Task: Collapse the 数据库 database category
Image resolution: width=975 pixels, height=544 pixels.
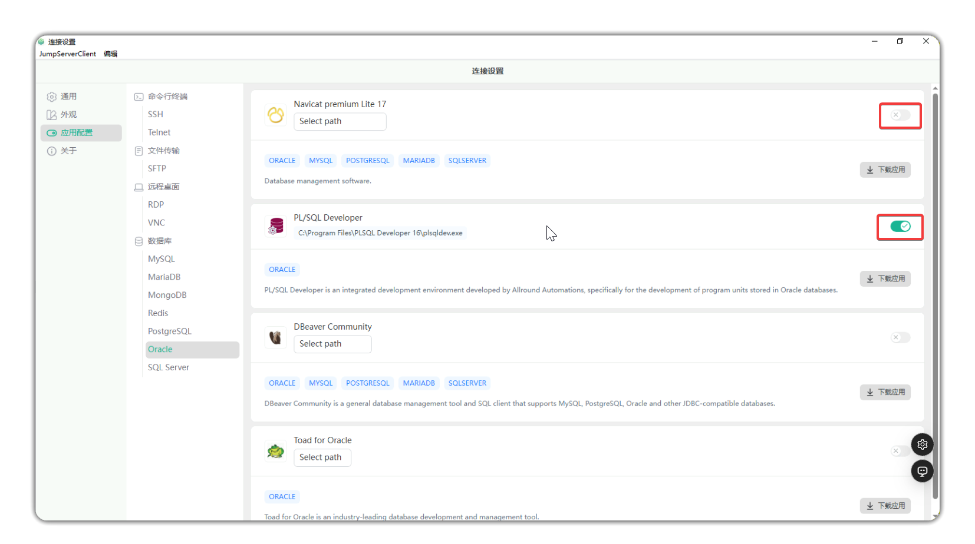Action: pyautogui.click(x=159, y=241)
